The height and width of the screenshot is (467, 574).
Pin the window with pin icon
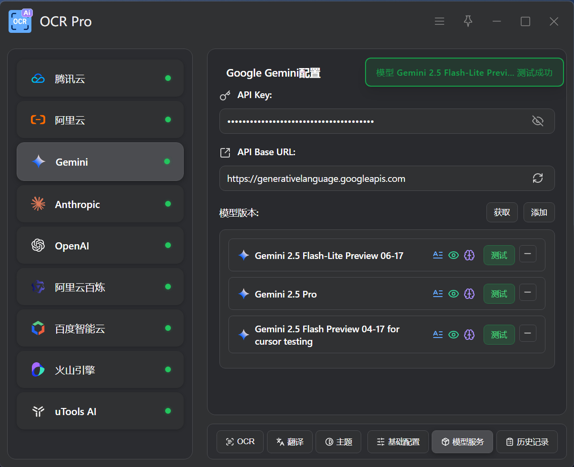coord(468,21)
